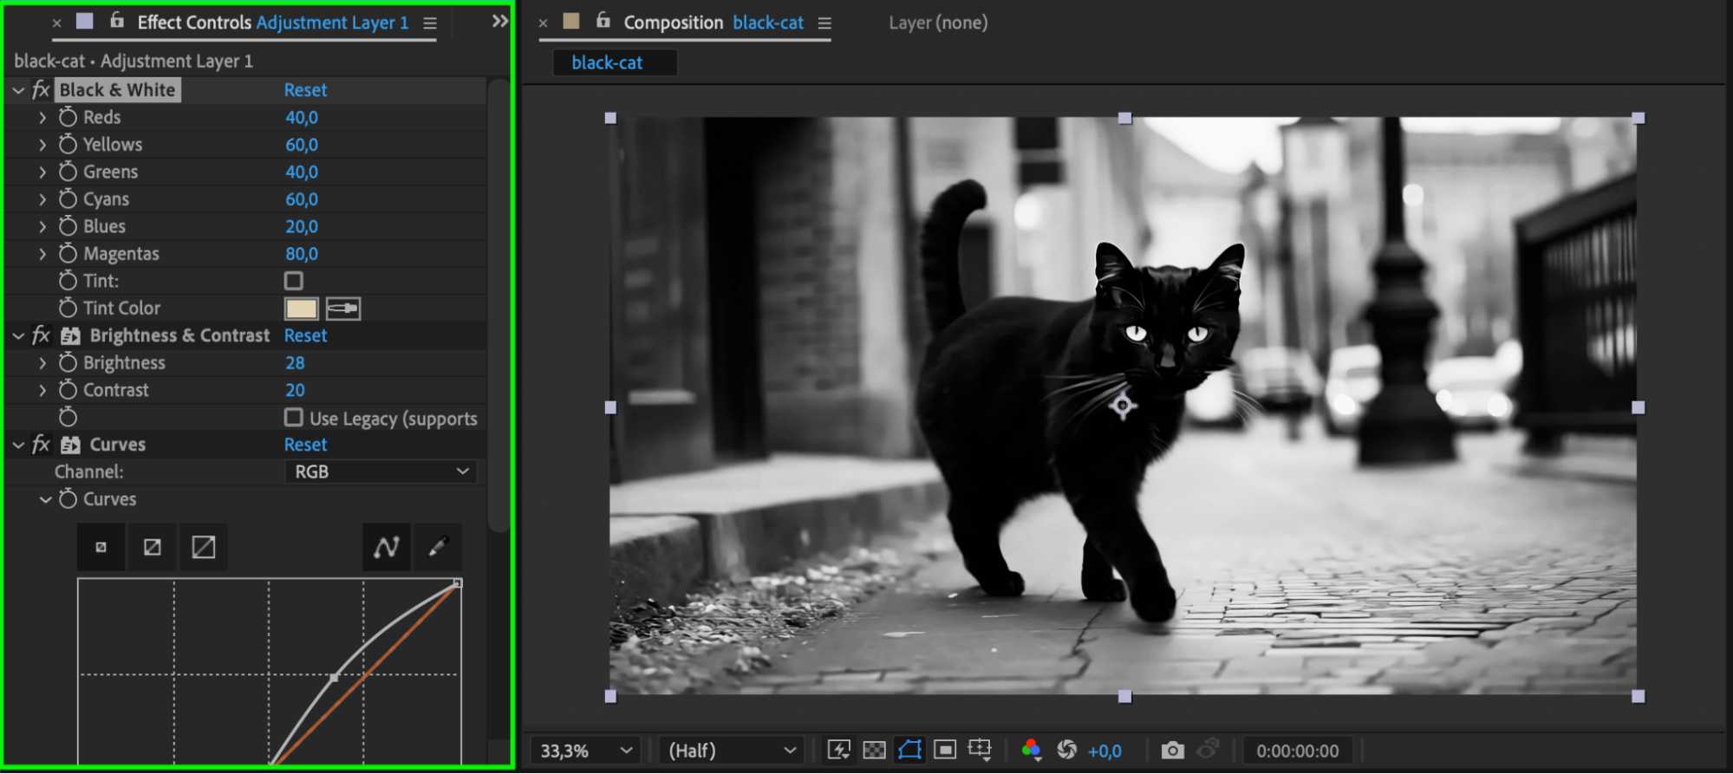Image resolution: width=1733 pixels, height=774 pixels.
Task: Click the Tint Color eyedropper icon
Action: point(343,309)
